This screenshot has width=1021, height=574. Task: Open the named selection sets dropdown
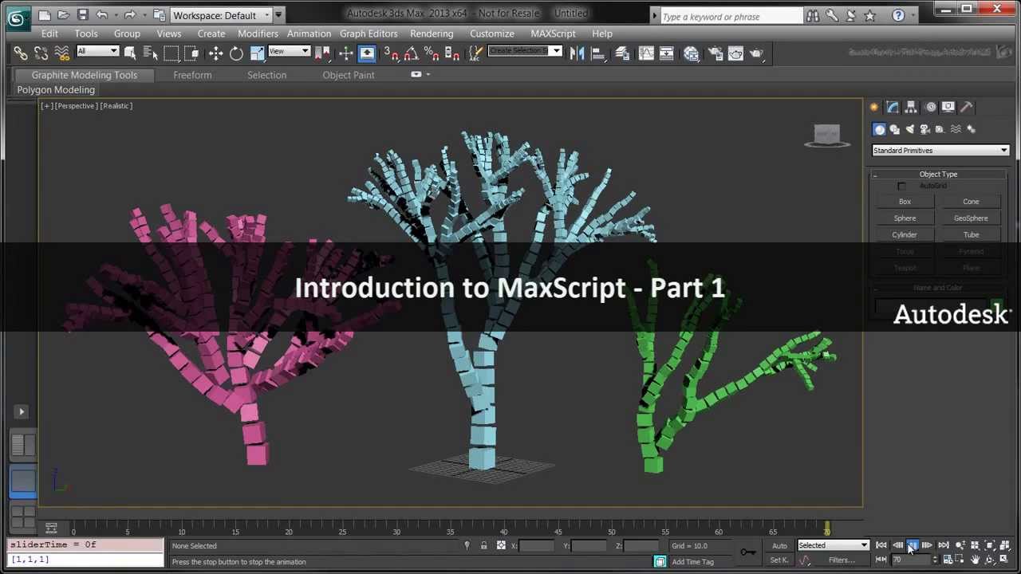click(524, 51)
